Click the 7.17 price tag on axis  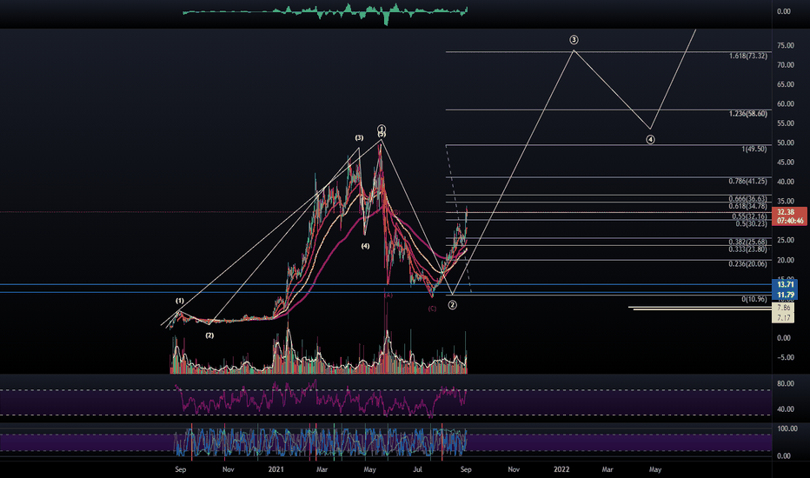[x=783, y=318]
